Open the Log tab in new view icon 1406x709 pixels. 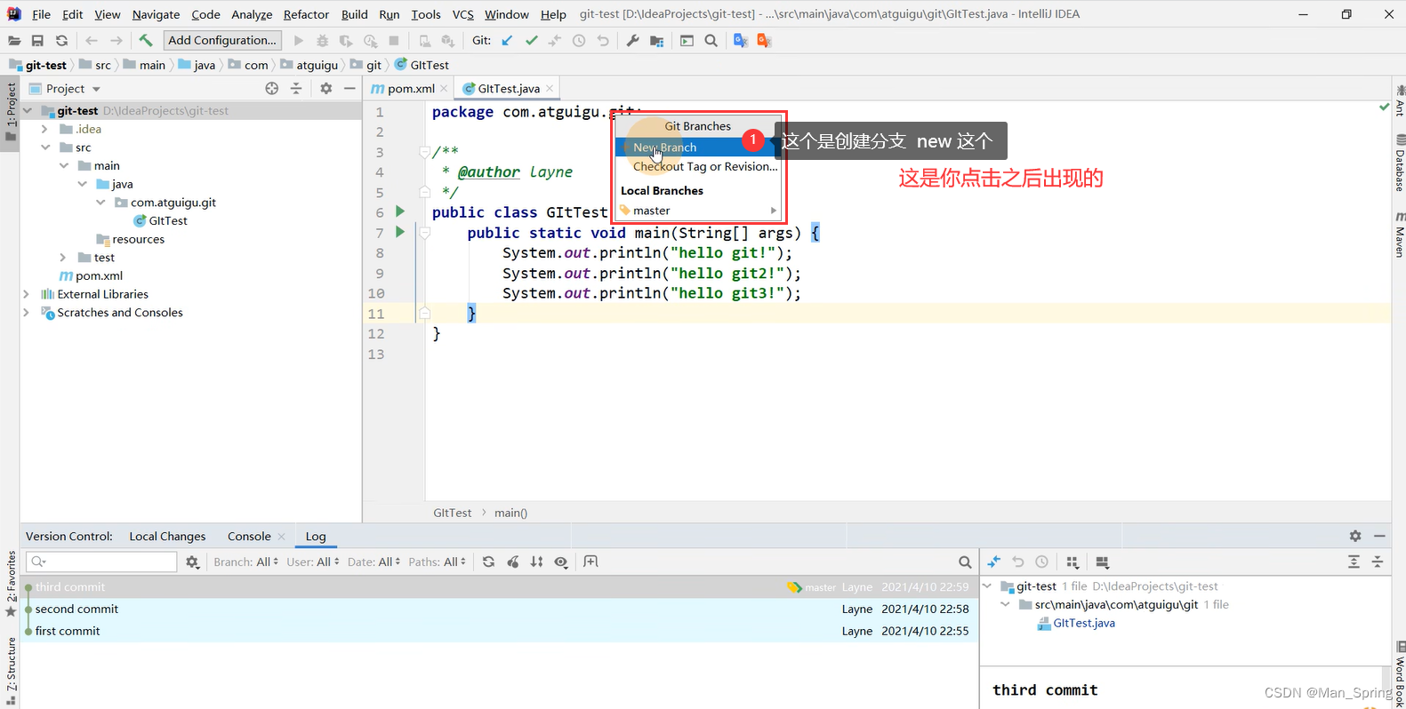591,562
